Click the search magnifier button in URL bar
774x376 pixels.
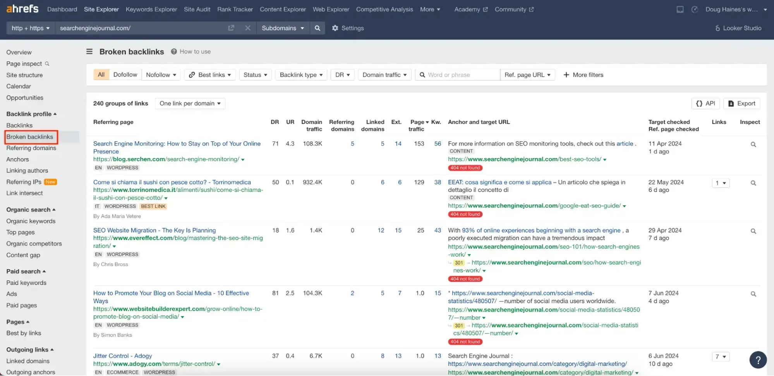[x=317, y=28]
